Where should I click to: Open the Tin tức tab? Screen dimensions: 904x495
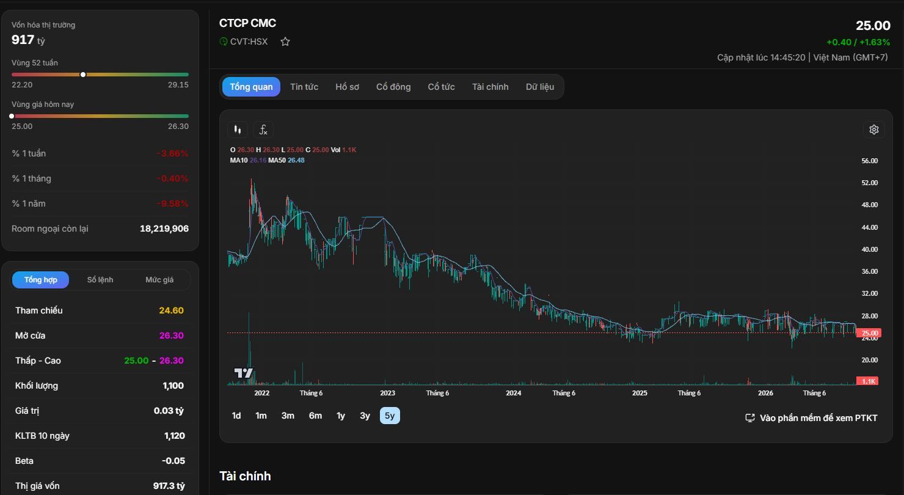coord(304,87)
